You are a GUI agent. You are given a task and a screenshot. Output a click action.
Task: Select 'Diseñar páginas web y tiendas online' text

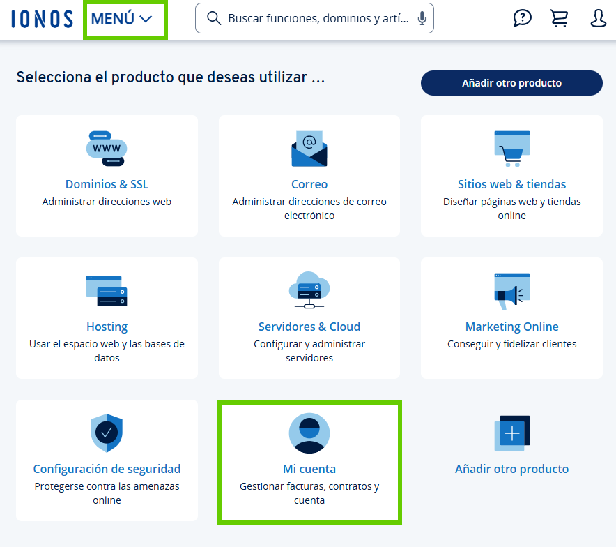pos(511,209)
